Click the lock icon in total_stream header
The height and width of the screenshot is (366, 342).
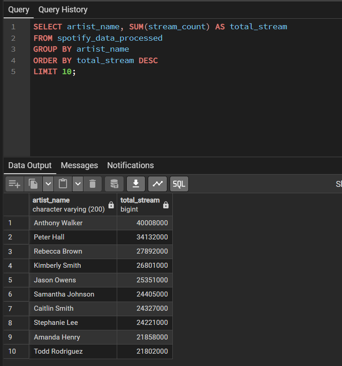[166, 205]
